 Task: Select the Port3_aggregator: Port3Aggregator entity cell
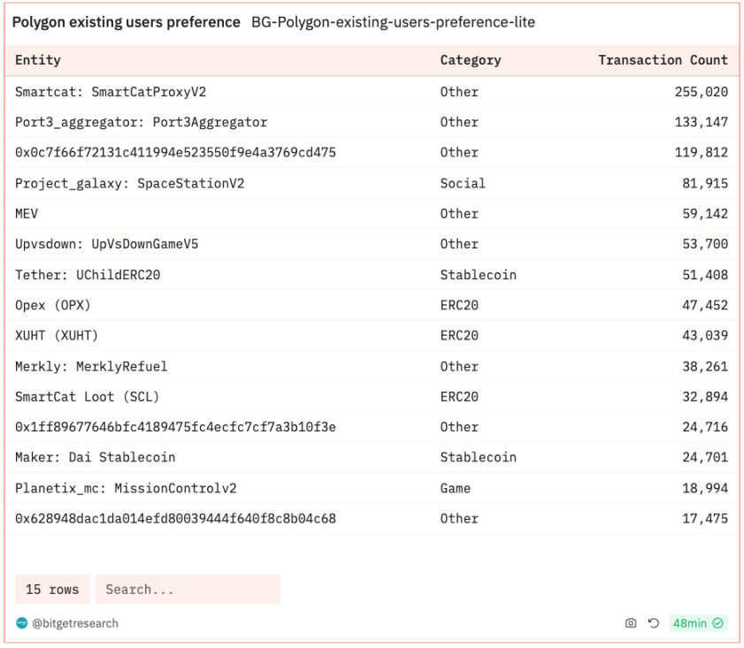(141, 122)
